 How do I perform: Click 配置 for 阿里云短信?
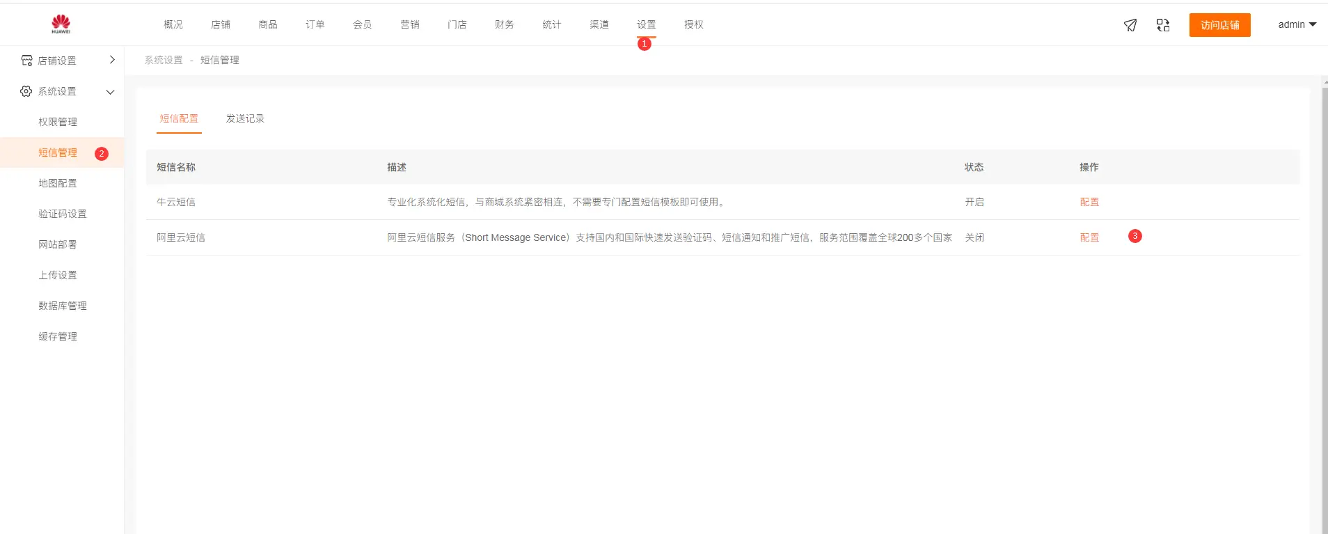coord(1089,237)
